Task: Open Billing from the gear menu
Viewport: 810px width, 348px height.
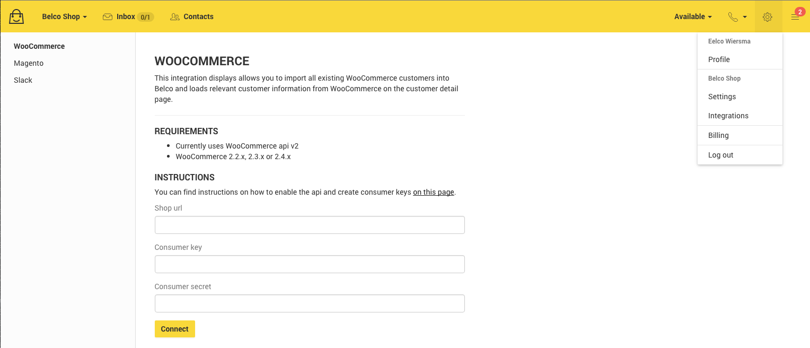Action: [740, 135]
